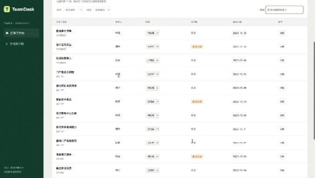Click 归档 button in 核对表单错误提示 row
Image resolution: width=315 pixels, height=178 pixels.
click(282, 129)
